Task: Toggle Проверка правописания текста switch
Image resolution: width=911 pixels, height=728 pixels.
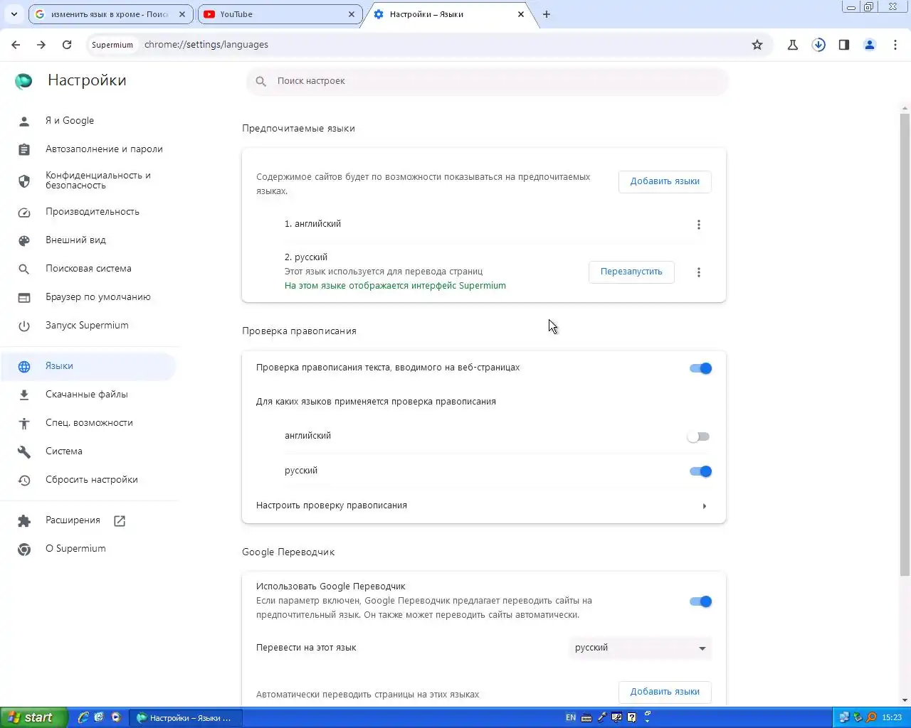Action: tap(700, 368)
